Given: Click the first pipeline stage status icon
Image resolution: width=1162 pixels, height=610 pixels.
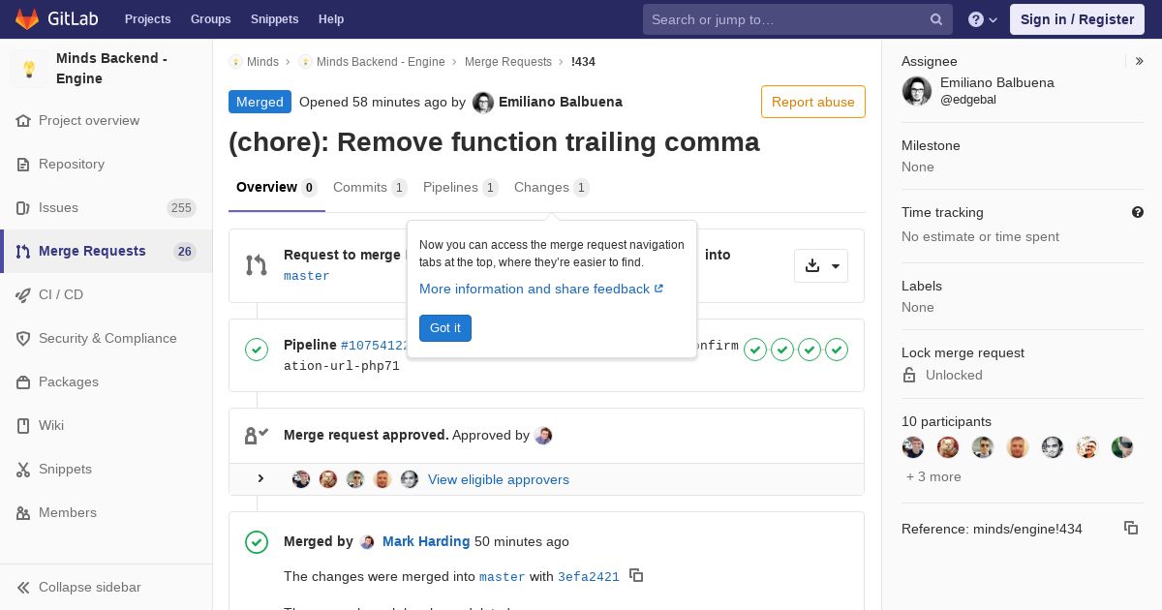Looking at the screenshot, I should click(755, 349).
